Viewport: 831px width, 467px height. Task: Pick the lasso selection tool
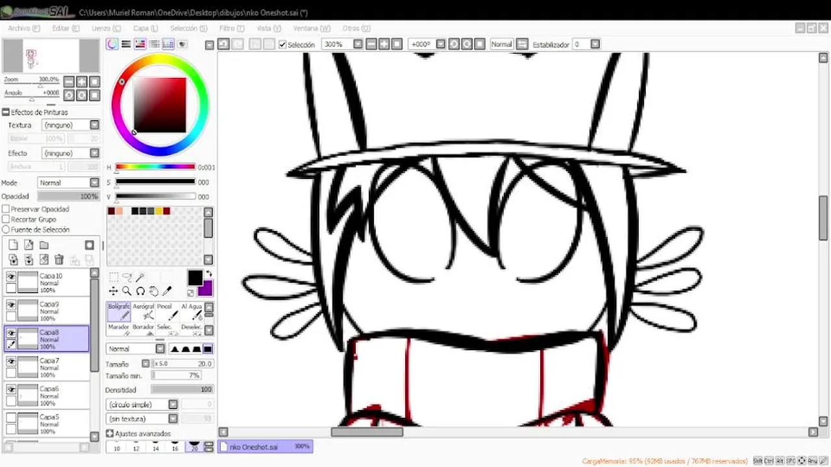(127, 278)
